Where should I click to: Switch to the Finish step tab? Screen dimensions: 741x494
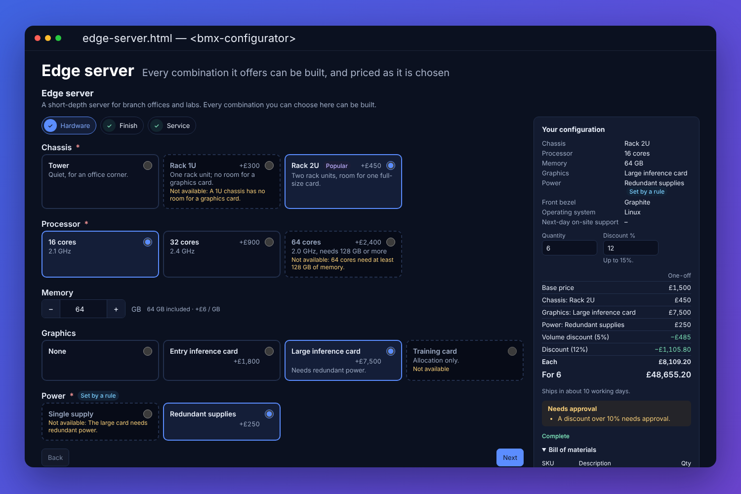point(122,125)
